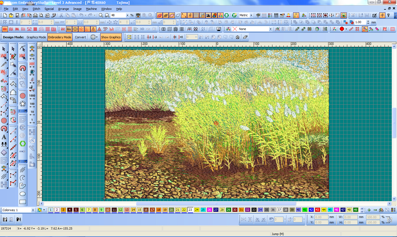Click the Undo arrow icon
Viewport: 397px width, 237px height.
pyautogui.click(x=81, y=15)
